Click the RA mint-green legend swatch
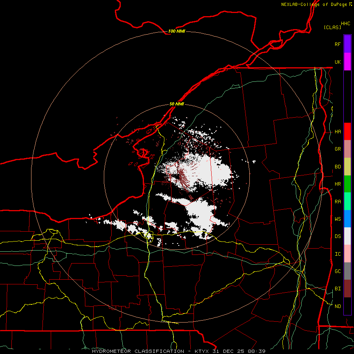354x354 pixels. point(347,201)
